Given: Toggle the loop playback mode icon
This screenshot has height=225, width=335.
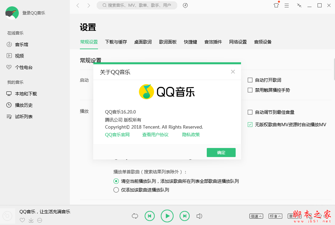Looking at the screenshot, I should 135,216.
